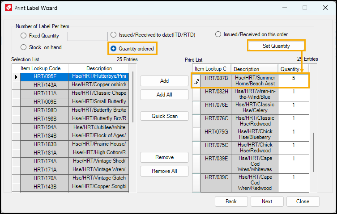
Task: Click the Hse/HRT/Jubilee/White description
Action: click(x=99, y=127)
